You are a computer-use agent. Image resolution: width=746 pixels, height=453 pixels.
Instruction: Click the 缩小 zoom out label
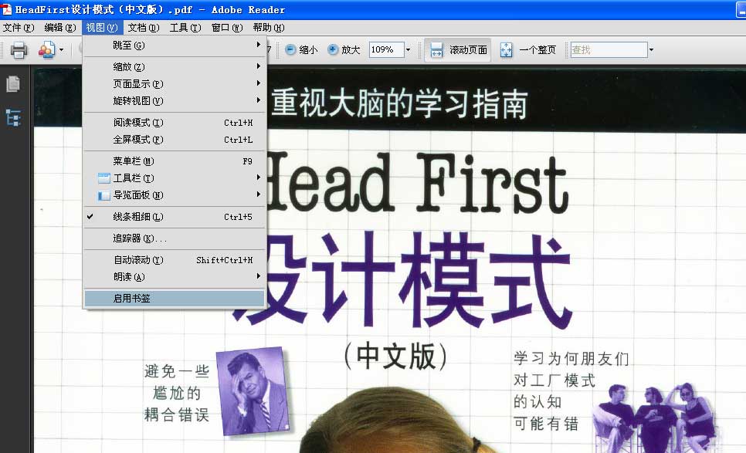click(308, 50)
